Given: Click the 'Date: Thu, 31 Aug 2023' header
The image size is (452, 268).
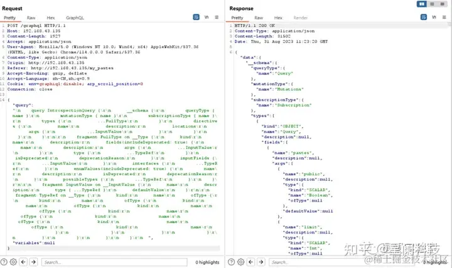Looking at the screenshot, I should pyautogui.click(x=281, y=41).
